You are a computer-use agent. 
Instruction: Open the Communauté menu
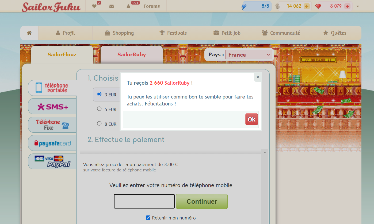281,33
